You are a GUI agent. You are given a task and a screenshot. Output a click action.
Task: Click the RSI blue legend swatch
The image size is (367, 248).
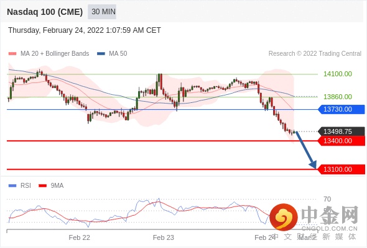pos(12,186)
